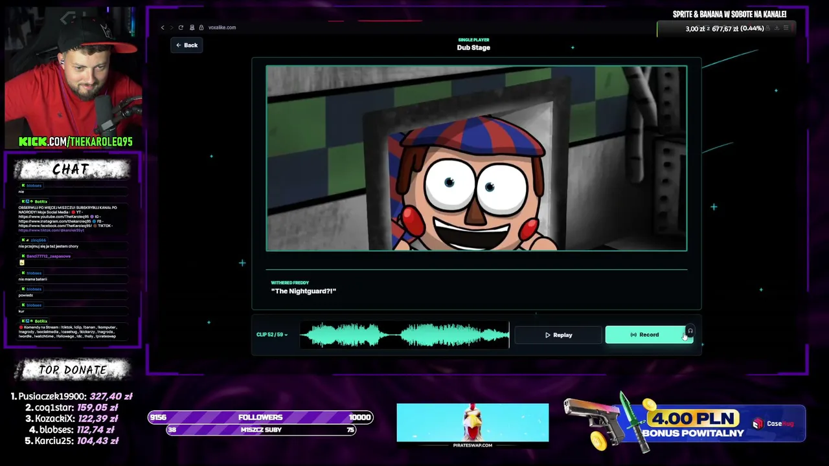
Task: Toggle the headphones monitor icon
Action: pyautogui.click(x=690, y=331)
